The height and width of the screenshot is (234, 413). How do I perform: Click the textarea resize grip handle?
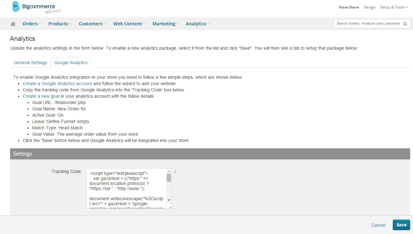pos(169,206)
